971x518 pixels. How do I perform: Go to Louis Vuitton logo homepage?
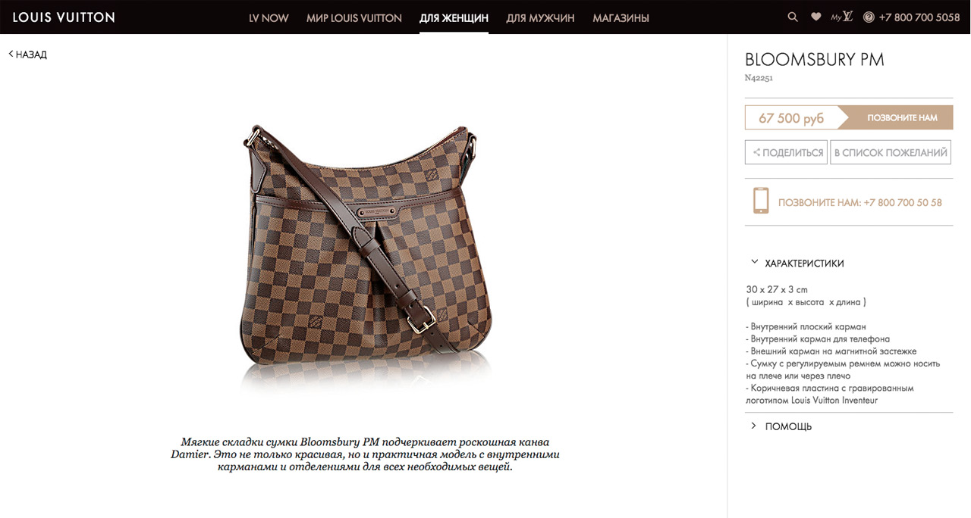pyautogui.click(x=64, y=17)
